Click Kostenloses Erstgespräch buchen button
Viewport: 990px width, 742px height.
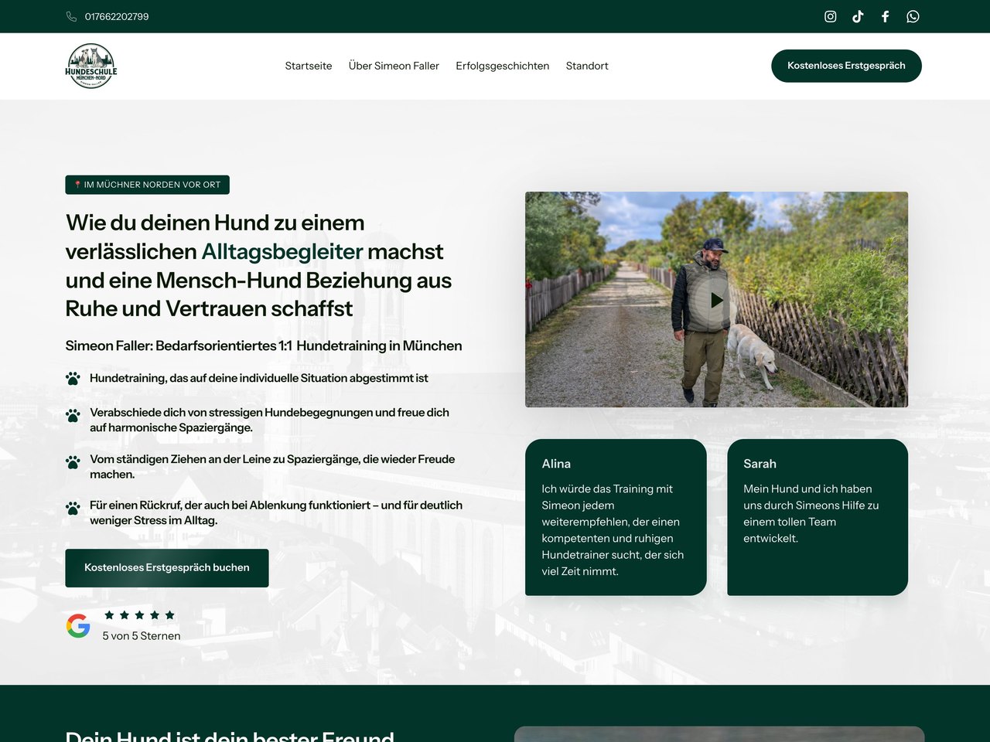click(x=167, y=568)
